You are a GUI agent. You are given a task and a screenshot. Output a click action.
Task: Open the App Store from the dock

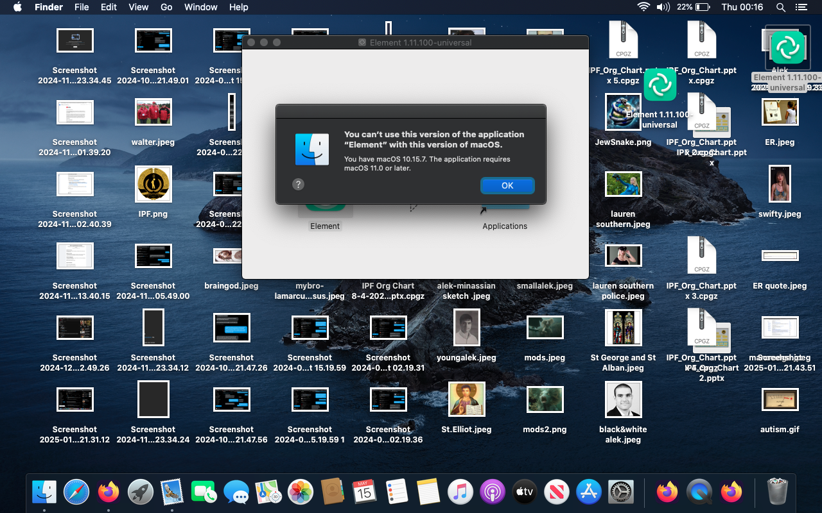click(588, 492)
